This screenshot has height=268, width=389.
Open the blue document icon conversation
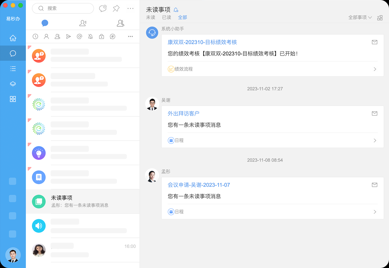click(83, 177)
